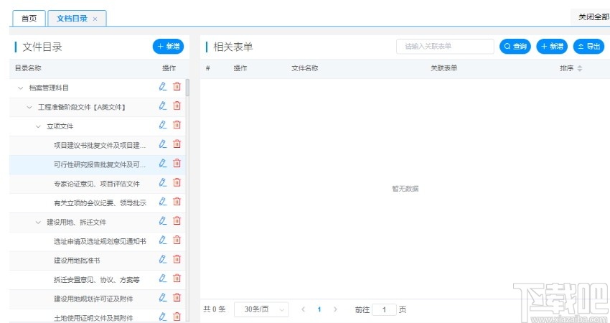Delete 拆迁安置意见、协议、方案等 row
The height and width of the screenshot is (323, 610).
177,278
